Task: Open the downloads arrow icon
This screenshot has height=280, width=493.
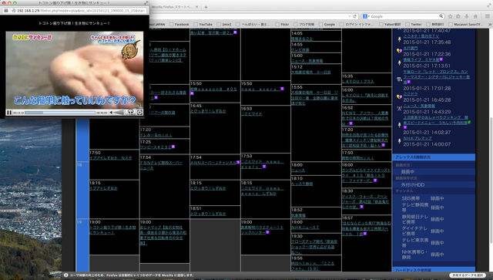Action: (467, 16)
